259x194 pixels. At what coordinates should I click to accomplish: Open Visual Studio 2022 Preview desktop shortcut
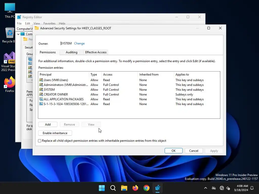coord(8,62)
